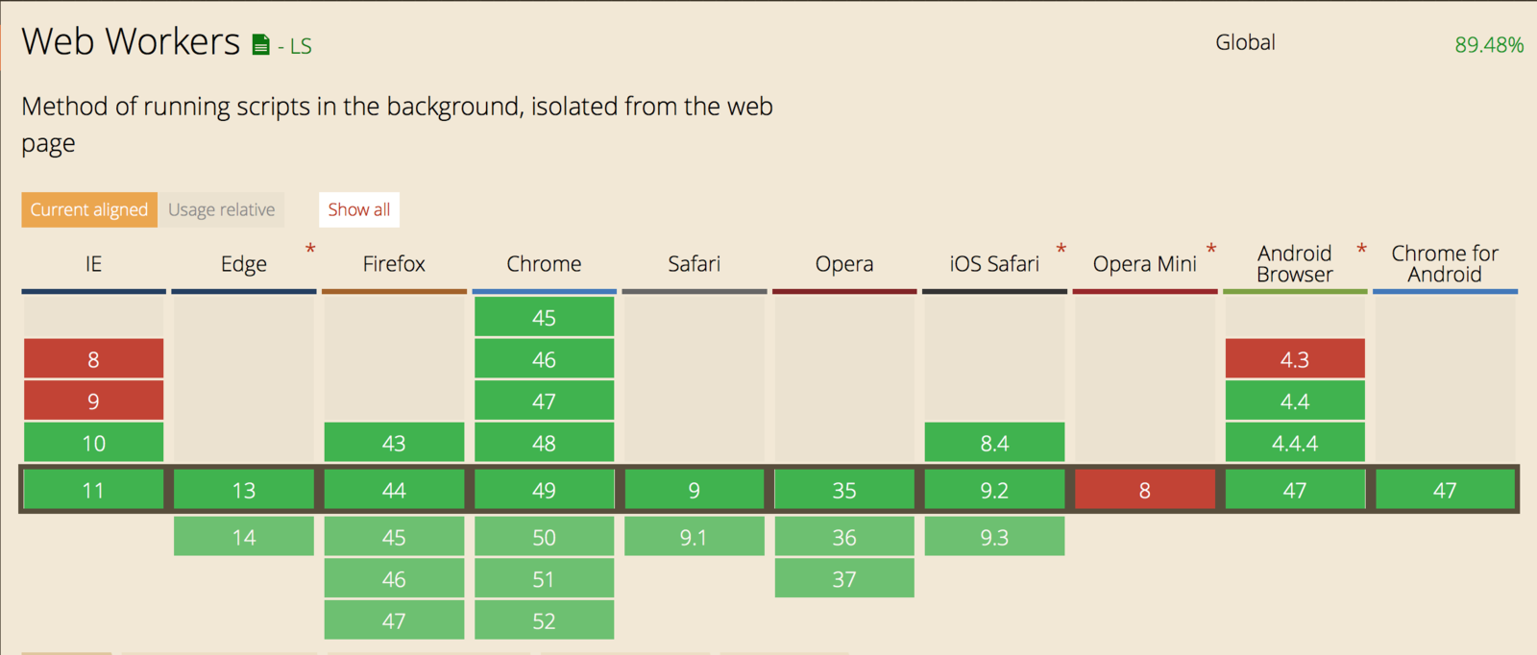1537x655 pixels.
Task: Select the Chrome 50 cell
Action: point(544,537)
